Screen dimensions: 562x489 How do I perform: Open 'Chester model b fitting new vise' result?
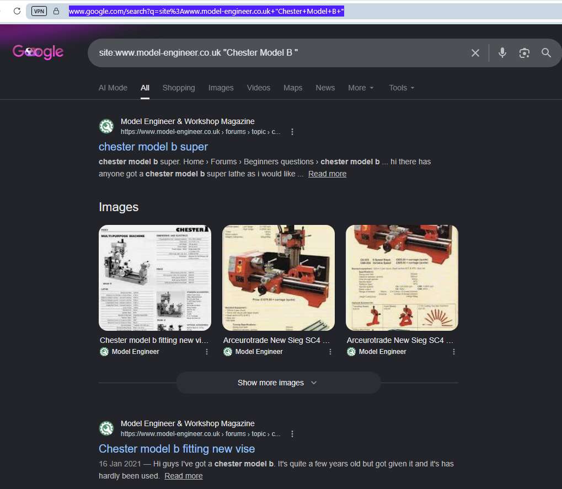176,449
